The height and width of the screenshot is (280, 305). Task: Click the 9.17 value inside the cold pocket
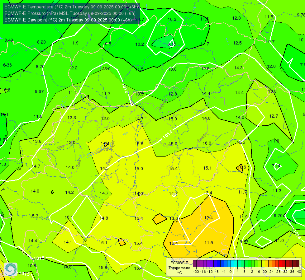(172, 44)
